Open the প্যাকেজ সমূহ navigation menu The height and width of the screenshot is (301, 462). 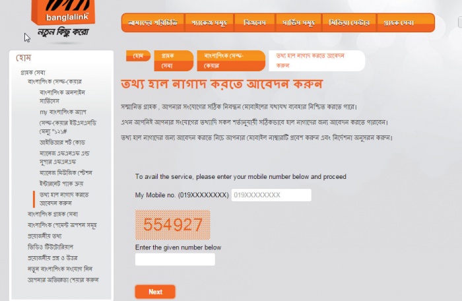209,22
